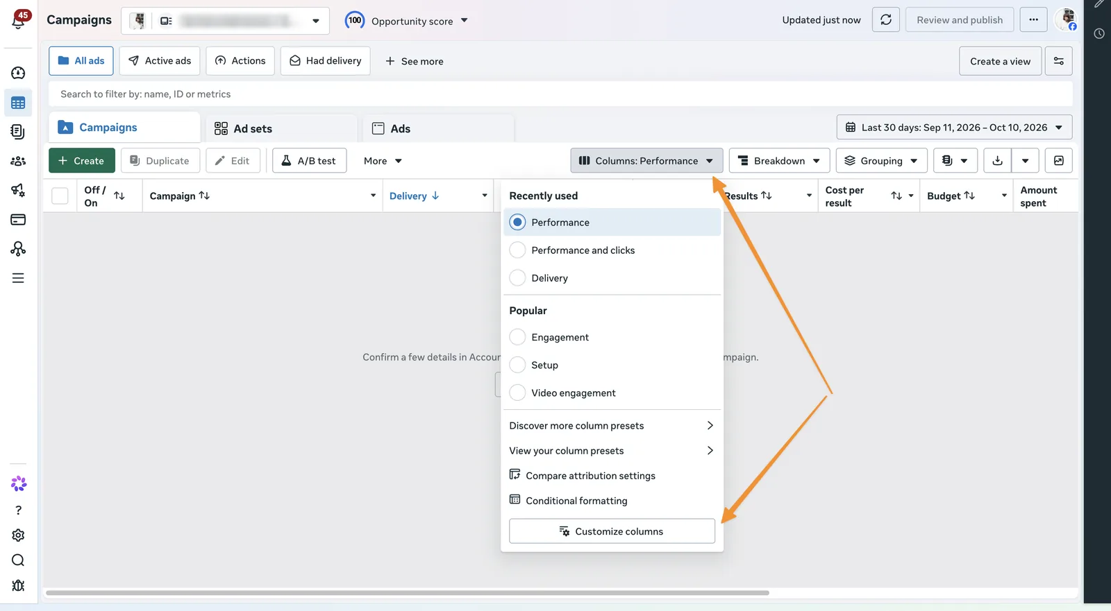Viewport: 1111px width, 611px height.
Task: Switch to the Ad sets tab
Action: (x=282, y=128)
